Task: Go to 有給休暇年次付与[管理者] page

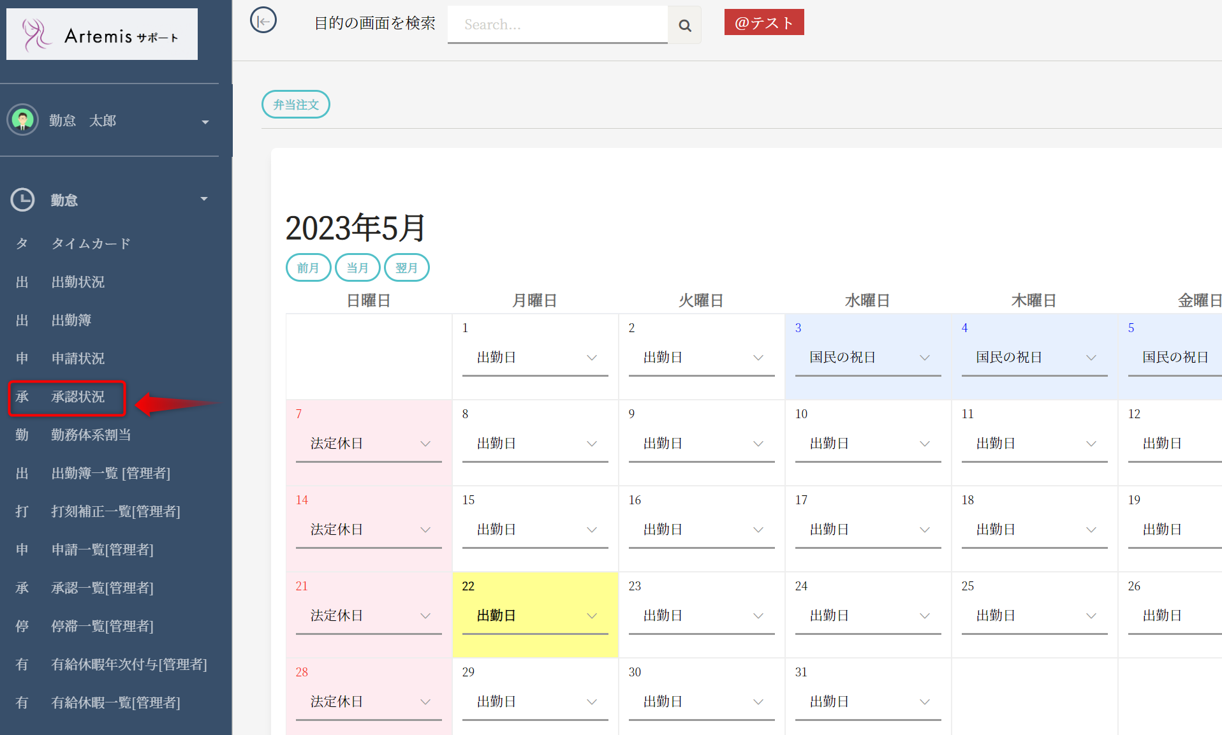Action: [129, 664]
